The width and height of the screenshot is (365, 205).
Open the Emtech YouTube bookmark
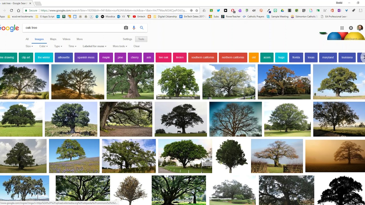pos(139,17)
